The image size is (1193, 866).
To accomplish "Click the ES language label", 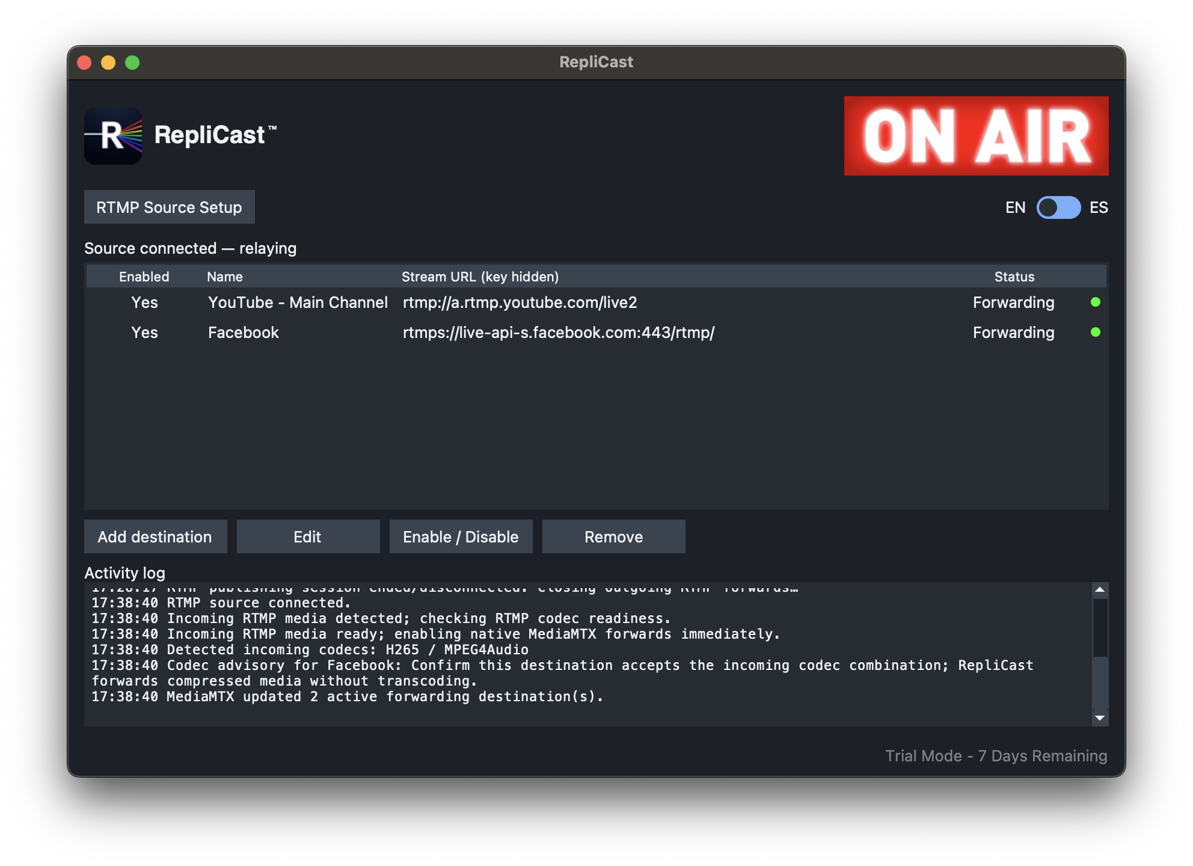I will click(1099, 207).
